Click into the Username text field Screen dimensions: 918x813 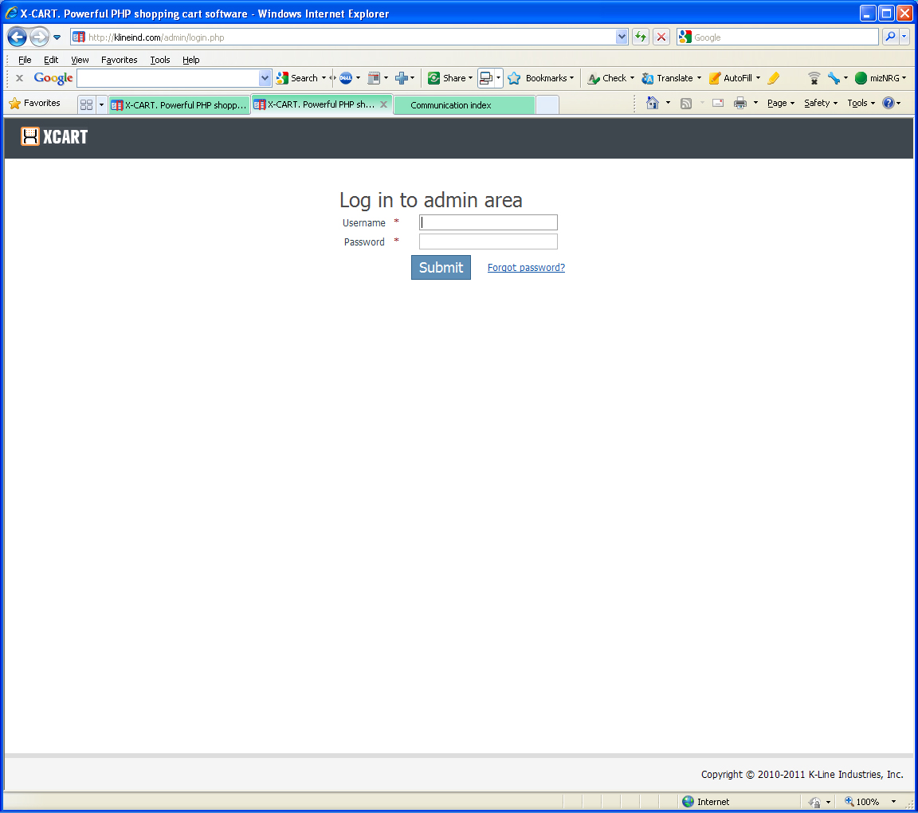point(488,222)
